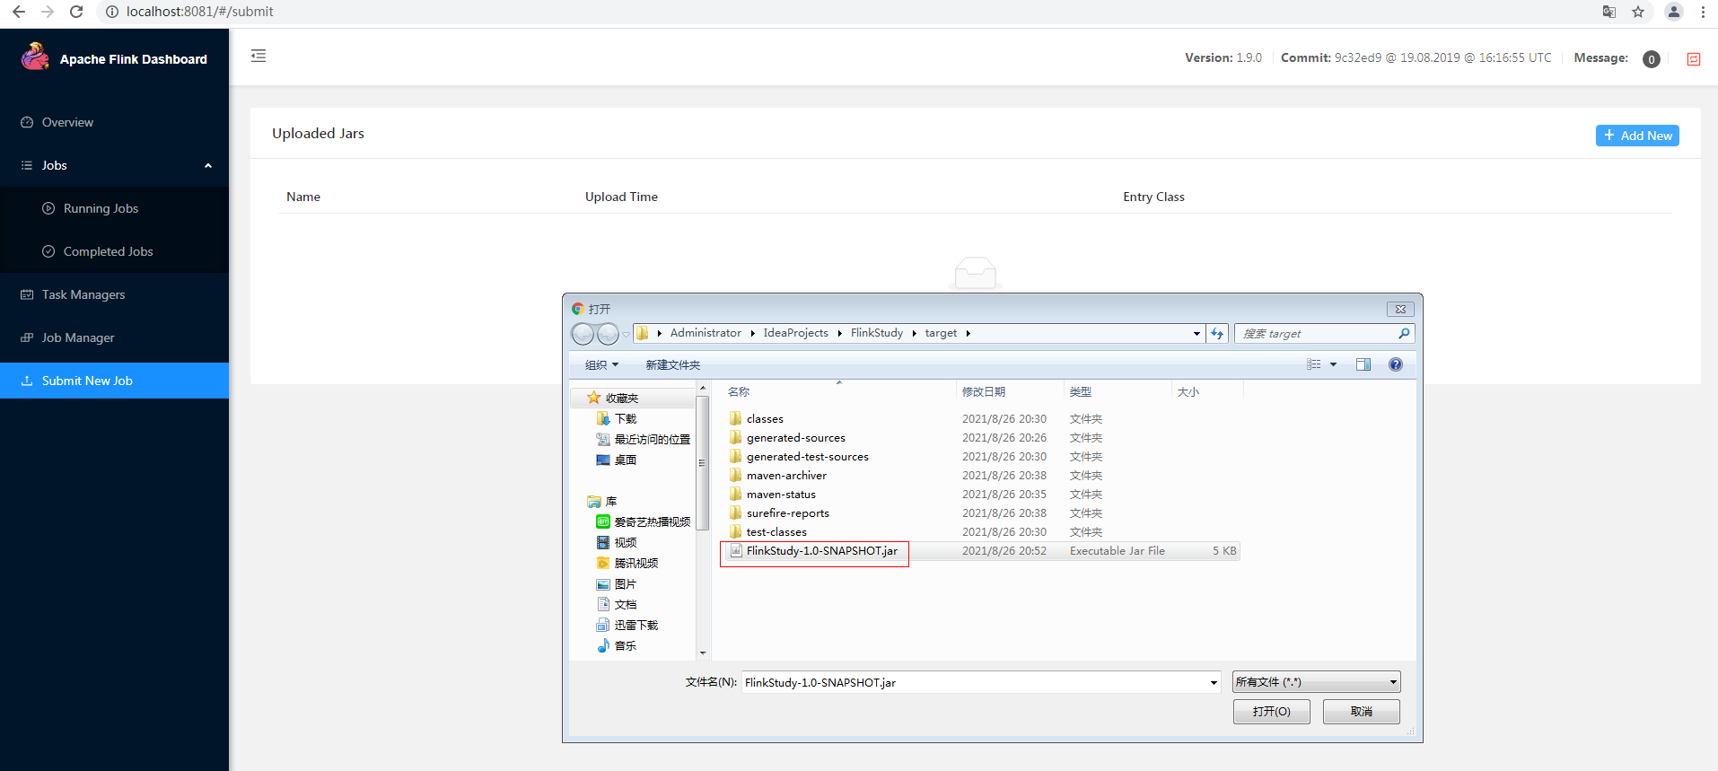Open browser three-dot menu

1703,12
